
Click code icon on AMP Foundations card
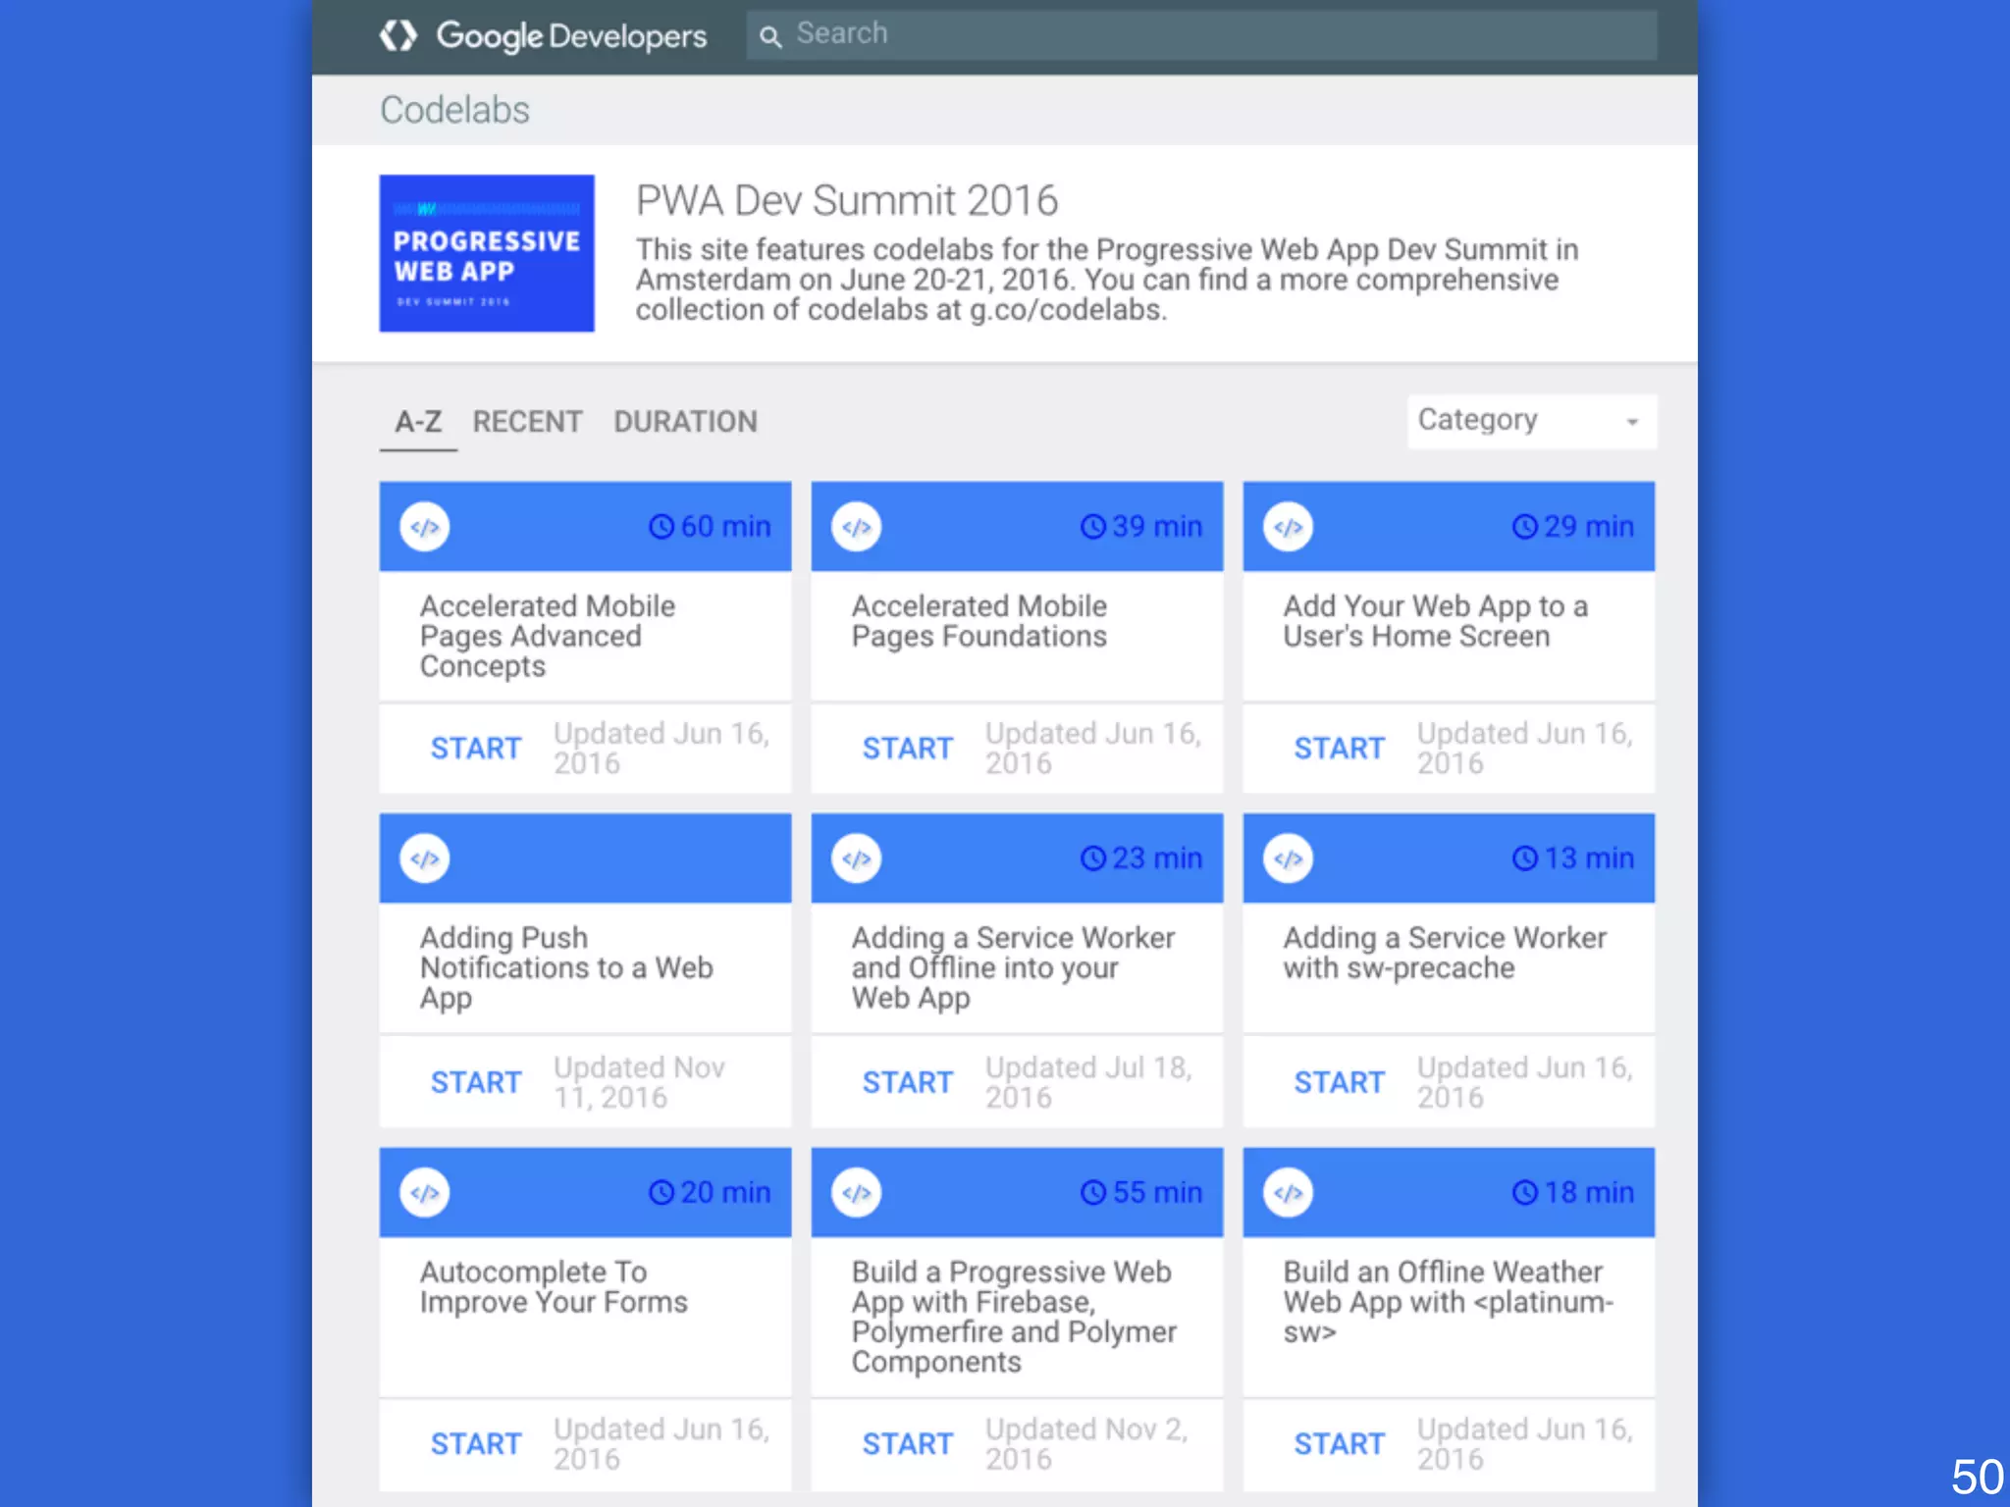(857, 527)
